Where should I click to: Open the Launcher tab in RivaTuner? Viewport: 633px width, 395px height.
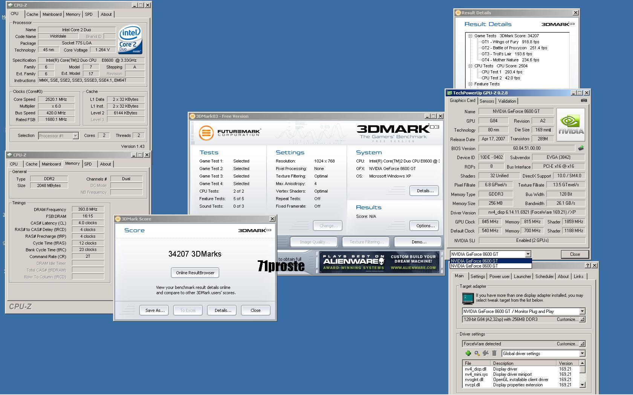click(522, 276)
